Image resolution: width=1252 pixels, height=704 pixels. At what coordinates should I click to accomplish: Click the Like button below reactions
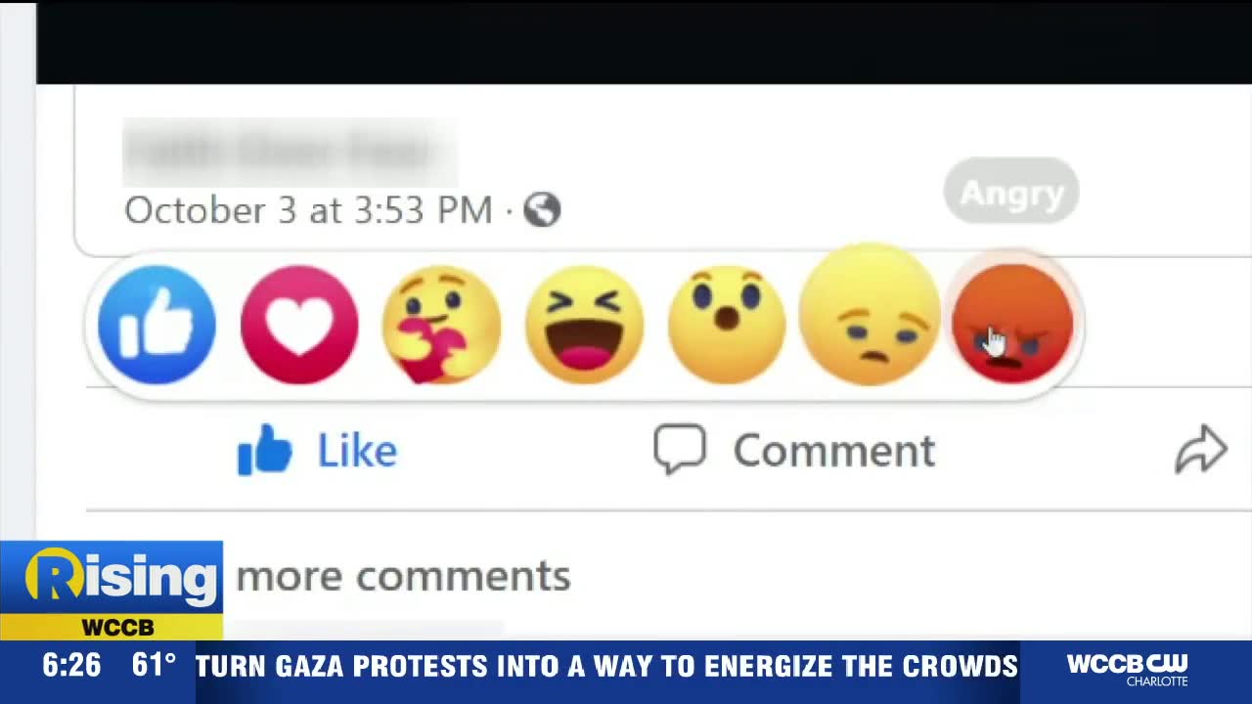(318, 451)
